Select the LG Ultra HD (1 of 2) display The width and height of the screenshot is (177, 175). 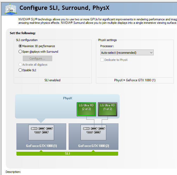tap(108, 109)
